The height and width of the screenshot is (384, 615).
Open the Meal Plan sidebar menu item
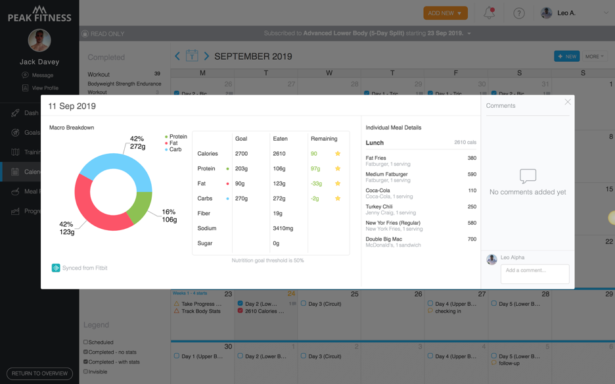coord(26,191)
